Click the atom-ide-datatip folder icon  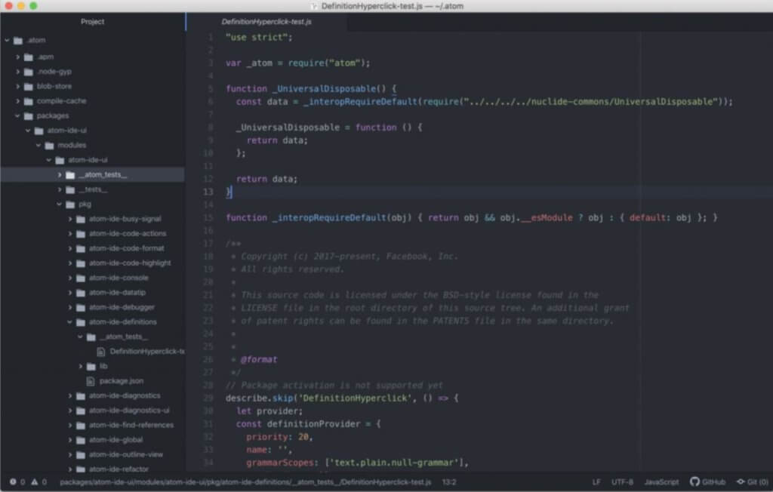(x=81, y=293)
